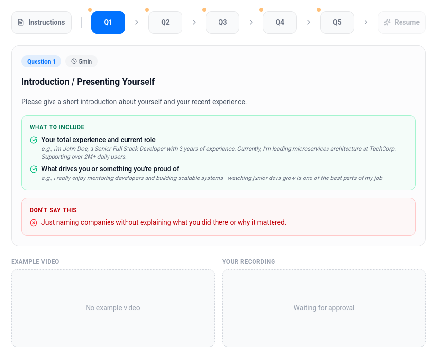The height and width of the screenshot is (356, 438).
Task: Click the chevron arrow between Q5 and Resume
Action: pos(366,22)
